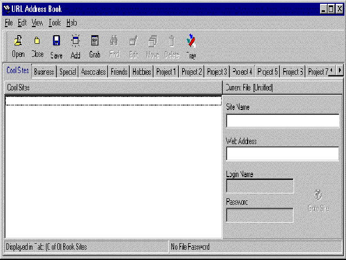This screenshot has width=346, height=260.
Task: Click the Close file toolbar icon
Action: (x=37, y=41)
